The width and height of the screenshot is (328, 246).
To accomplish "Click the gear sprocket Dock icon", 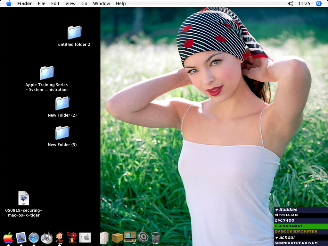I will tap(143, 238).
